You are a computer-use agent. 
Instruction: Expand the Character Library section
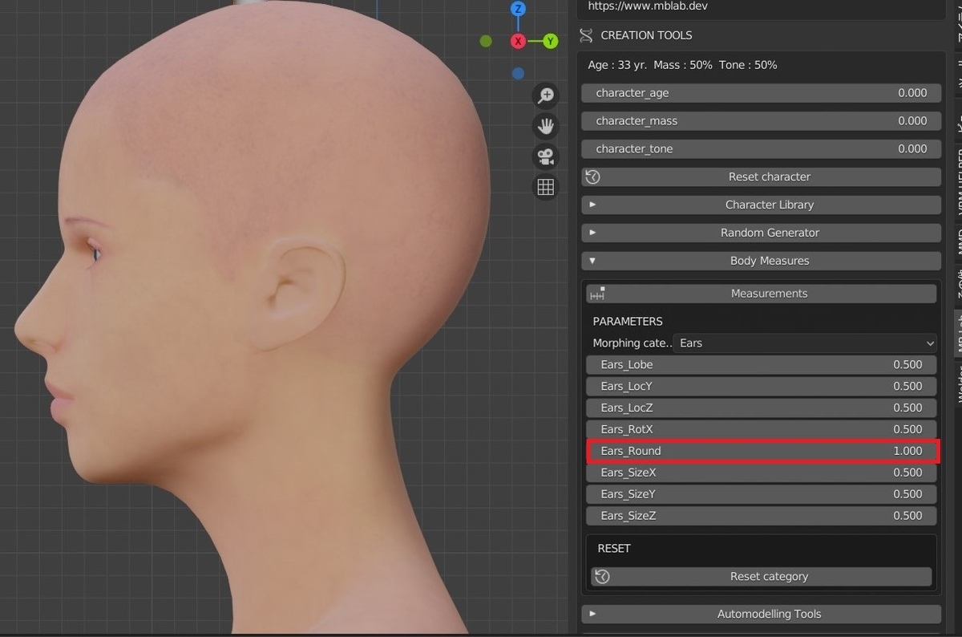click(x=761, y=205)
